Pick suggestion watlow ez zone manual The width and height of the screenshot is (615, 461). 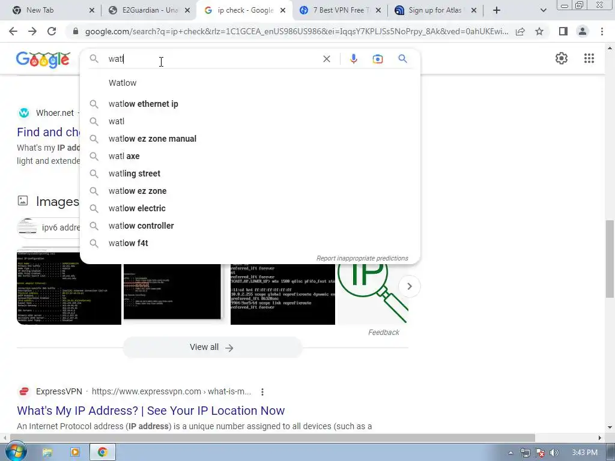250,139
